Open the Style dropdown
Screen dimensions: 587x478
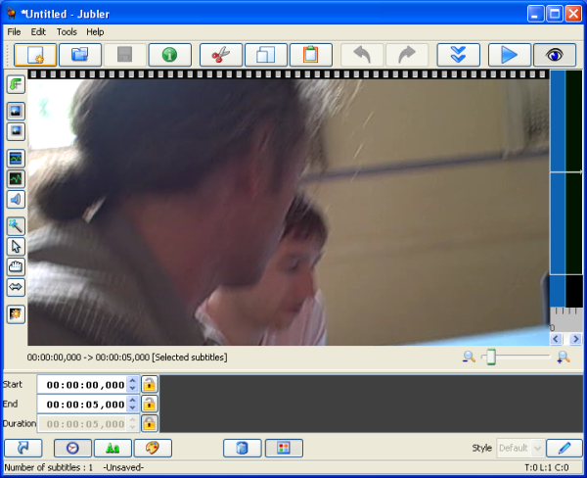(519, 449)
